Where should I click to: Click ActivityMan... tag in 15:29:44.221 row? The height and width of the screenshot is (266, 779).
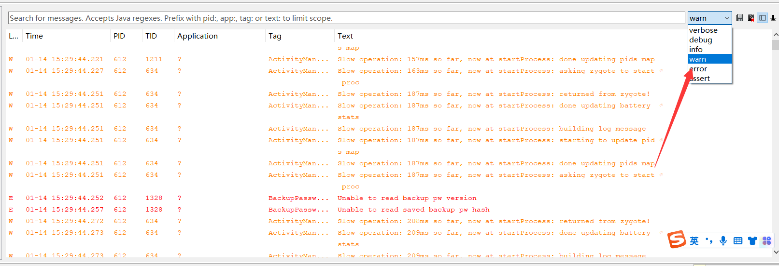298,59
